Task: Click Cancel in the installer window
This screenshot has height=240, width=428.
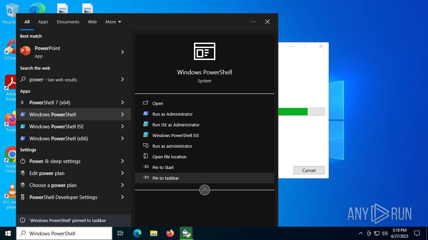Action: [x=309, y=170]
